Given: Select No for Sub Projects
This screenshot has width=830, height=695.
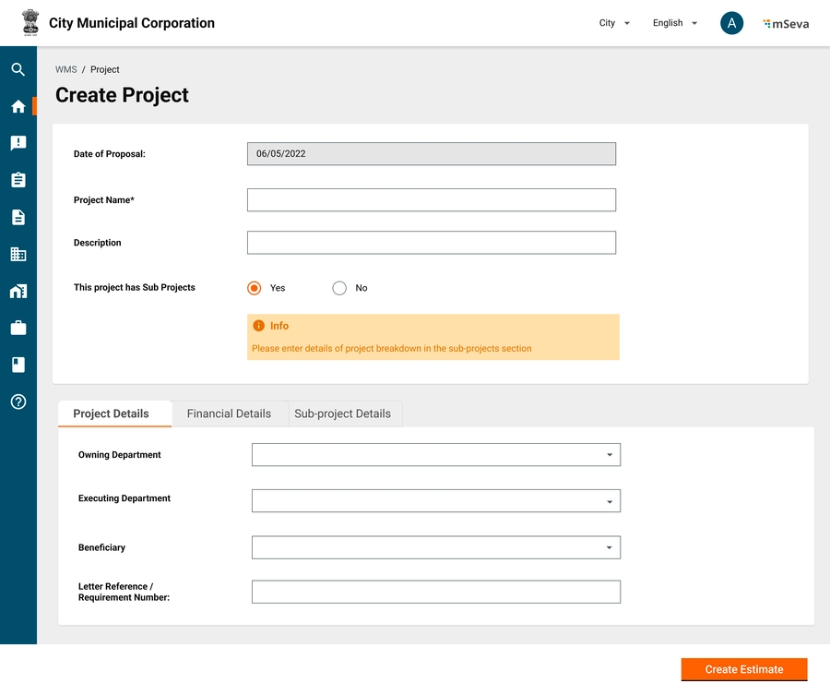Looking at the screenshot, I should coord(339,288).
